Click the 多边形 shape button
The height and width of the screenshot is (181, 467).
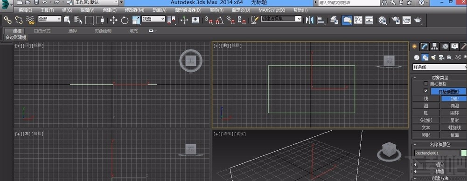426,121
